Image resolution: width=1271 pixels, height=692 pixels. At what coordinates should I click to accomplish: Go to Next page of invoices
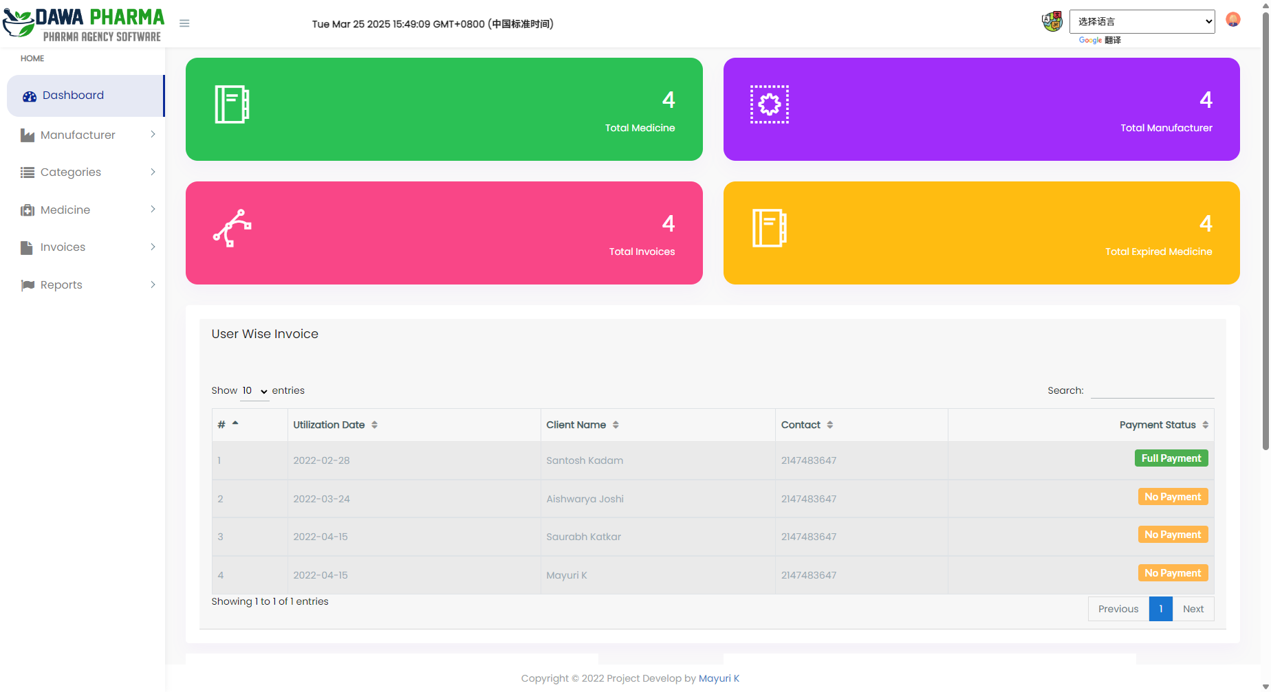tap(1193, 609)
